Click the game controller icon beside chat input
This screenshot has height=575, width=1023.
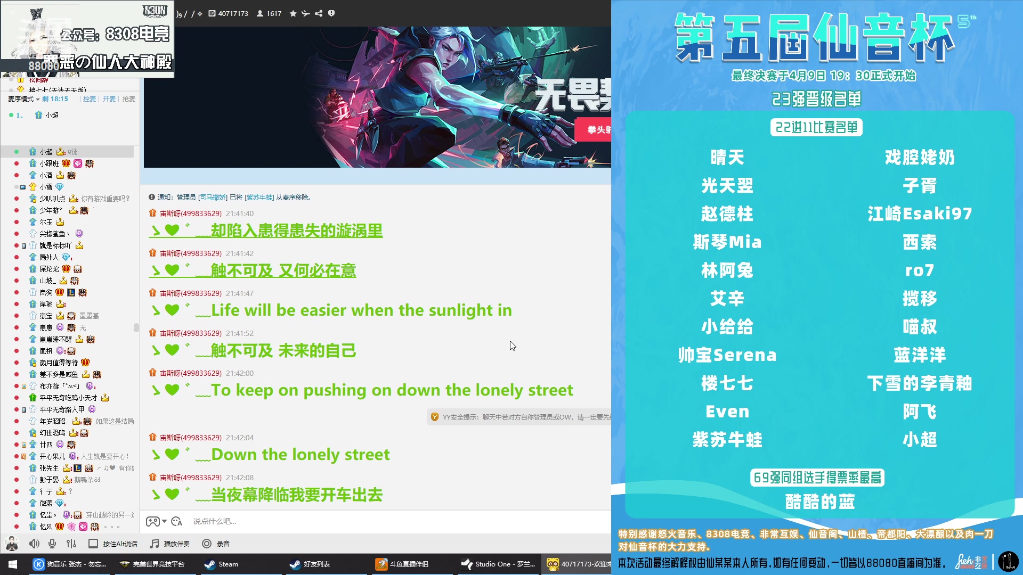pyautogui.click(x=152, y=522)
